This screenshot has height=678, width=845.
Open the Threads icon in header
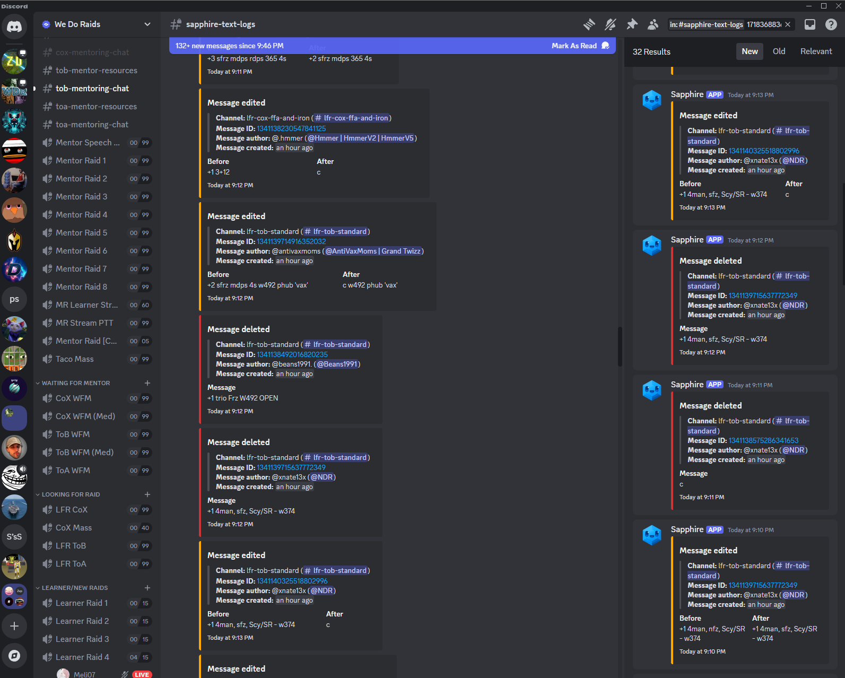pyautogui.click(x=589, y=24)
